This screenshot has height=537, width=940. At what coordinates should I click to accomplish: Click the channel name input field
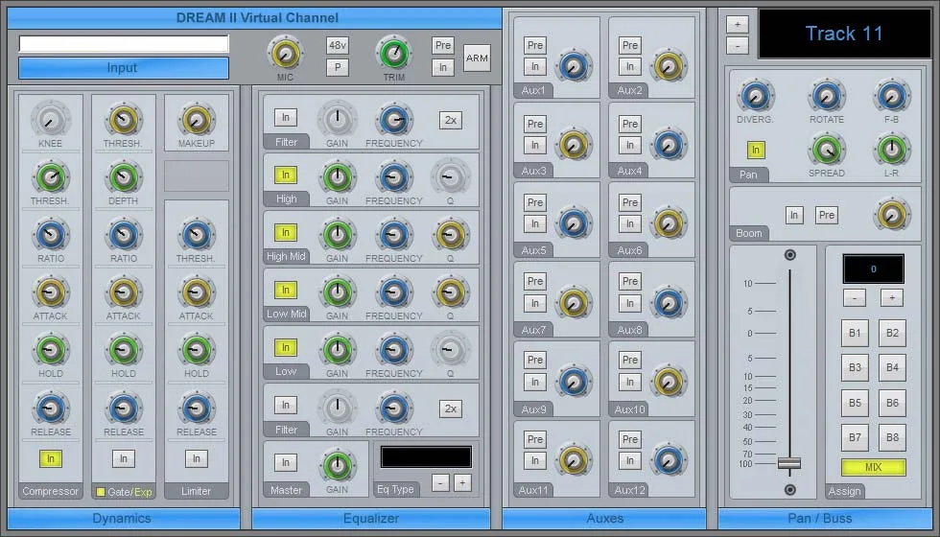[124, 44]
